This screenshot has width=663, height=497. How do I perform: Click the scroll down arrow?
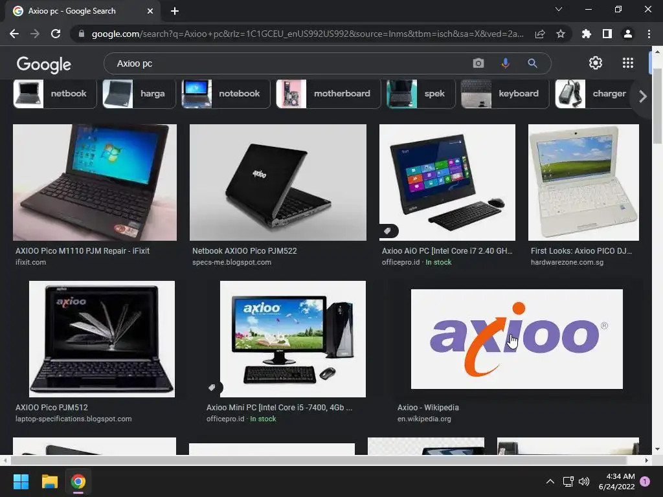(657, 449)
